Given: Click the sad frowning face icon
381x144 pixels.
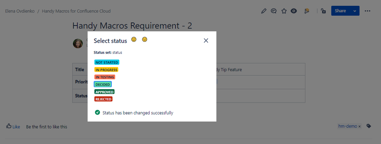Looking at the screenshot, I should point(145,39).
